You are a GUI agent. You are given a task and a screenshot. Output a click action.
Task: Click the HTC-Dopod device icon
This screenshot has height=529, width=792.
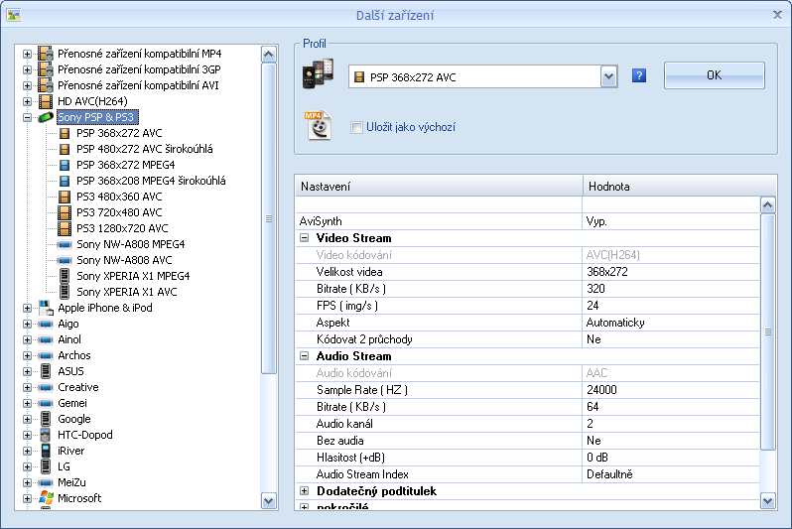pyautogui.click(x=46, y=435)
